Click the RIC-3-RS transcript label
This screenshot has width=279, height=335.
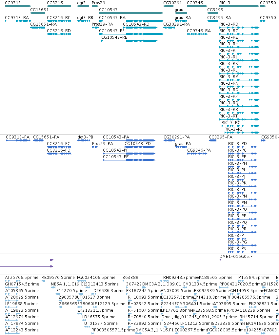(233, 129)
